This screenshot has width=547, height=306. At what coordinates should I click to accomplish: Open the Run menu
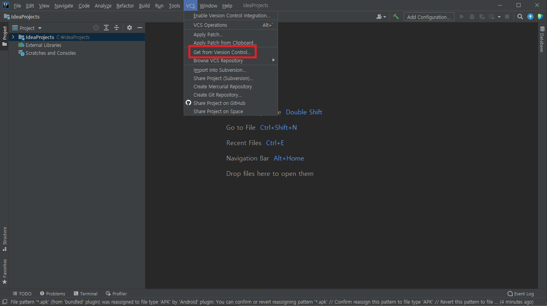pos(159,6)
